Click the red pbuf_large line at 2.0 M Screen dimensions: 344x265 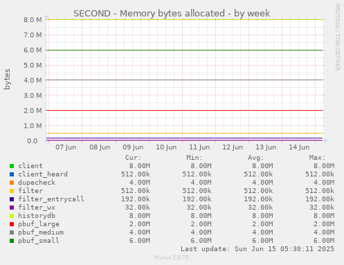(x=185, y=111)
